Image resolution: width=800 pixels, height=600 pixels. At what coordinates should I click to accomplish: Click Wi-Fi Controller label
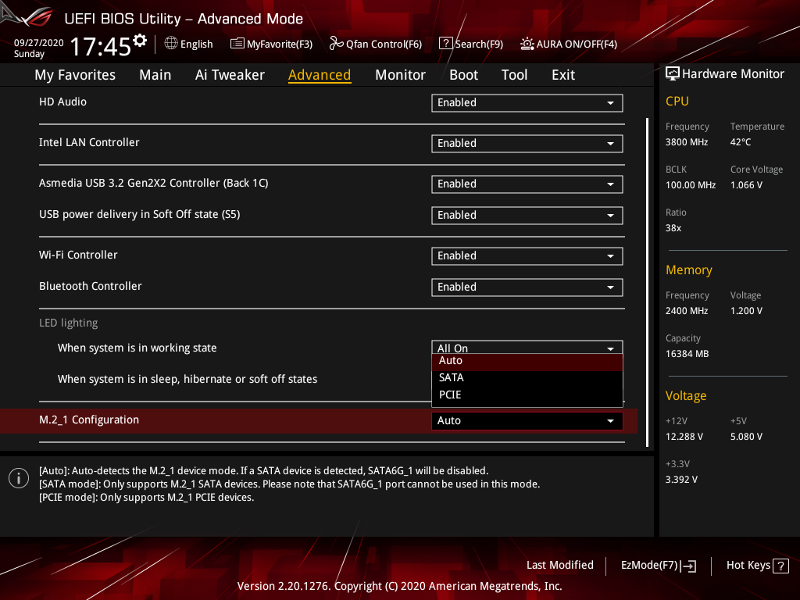click(x=78, y=255)
